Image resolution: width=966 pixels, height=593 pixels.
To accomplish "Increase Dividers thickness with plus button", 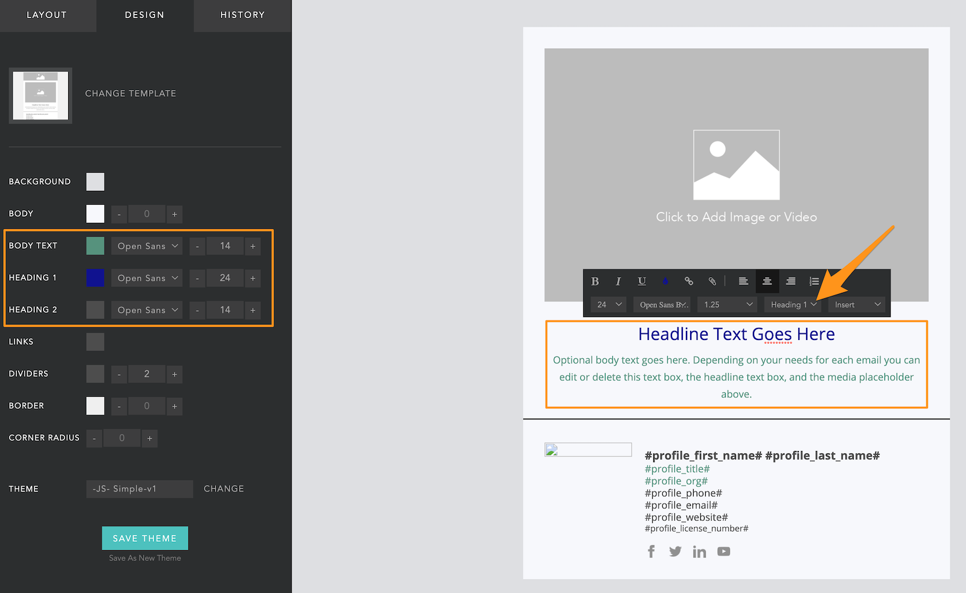I will coord(174,374).
